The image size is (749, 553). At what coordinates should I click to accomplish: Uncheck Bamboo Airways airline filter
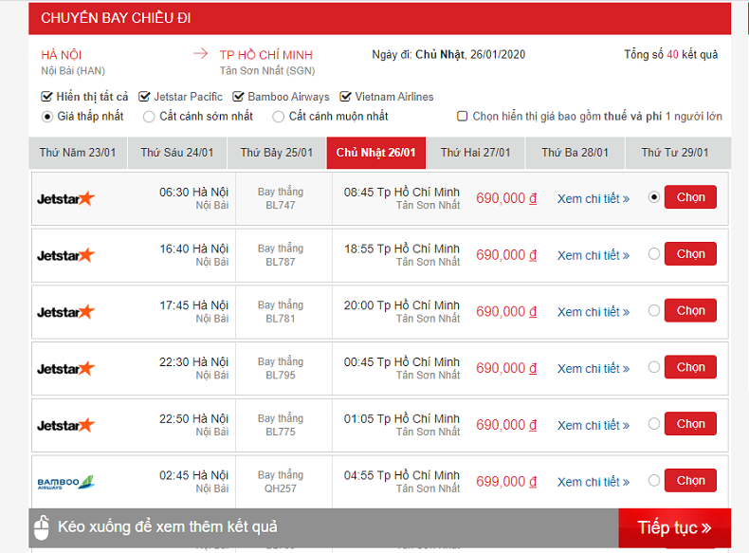(238, 97)
